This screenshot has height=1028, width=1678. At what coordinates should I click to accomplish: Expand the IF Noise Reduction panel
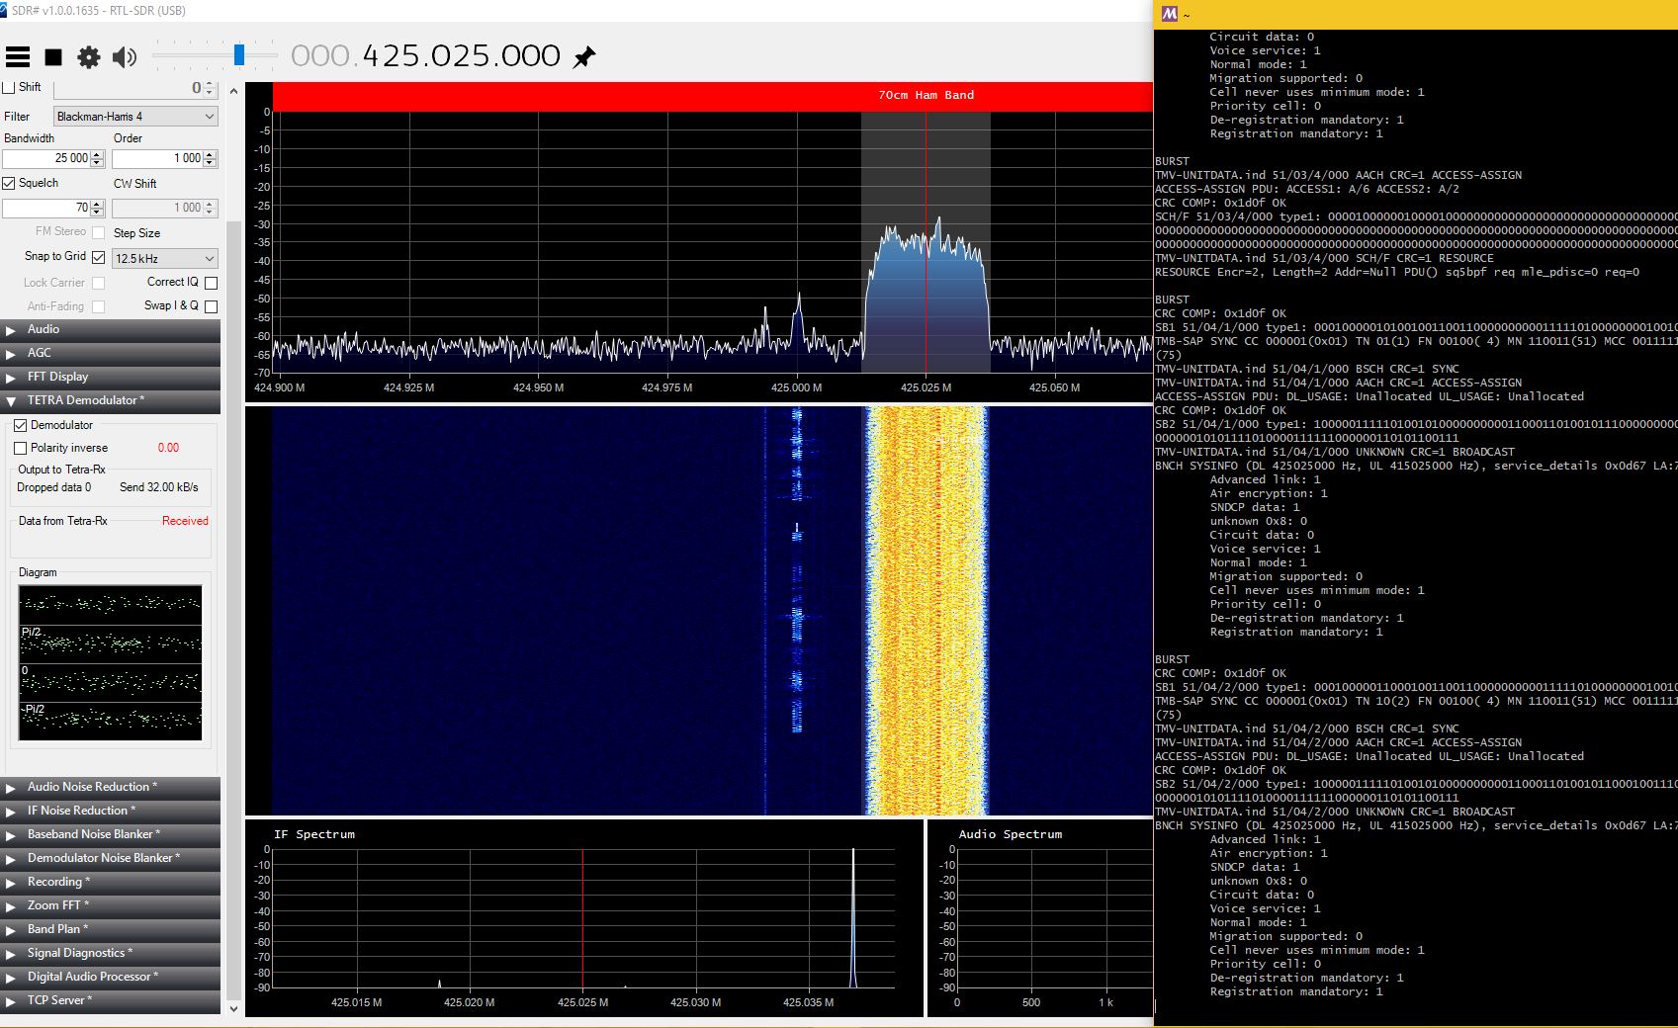[x=111, y=811]
